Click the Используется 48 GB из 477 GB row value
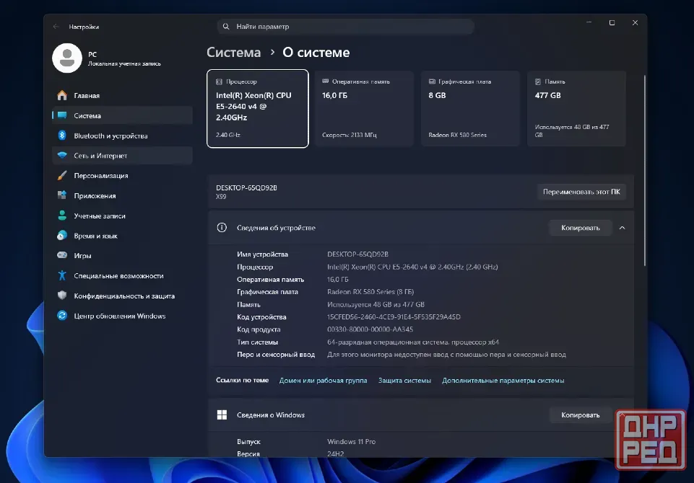The image size is (694, 483). pyautogui.click(x=376, y=304)
